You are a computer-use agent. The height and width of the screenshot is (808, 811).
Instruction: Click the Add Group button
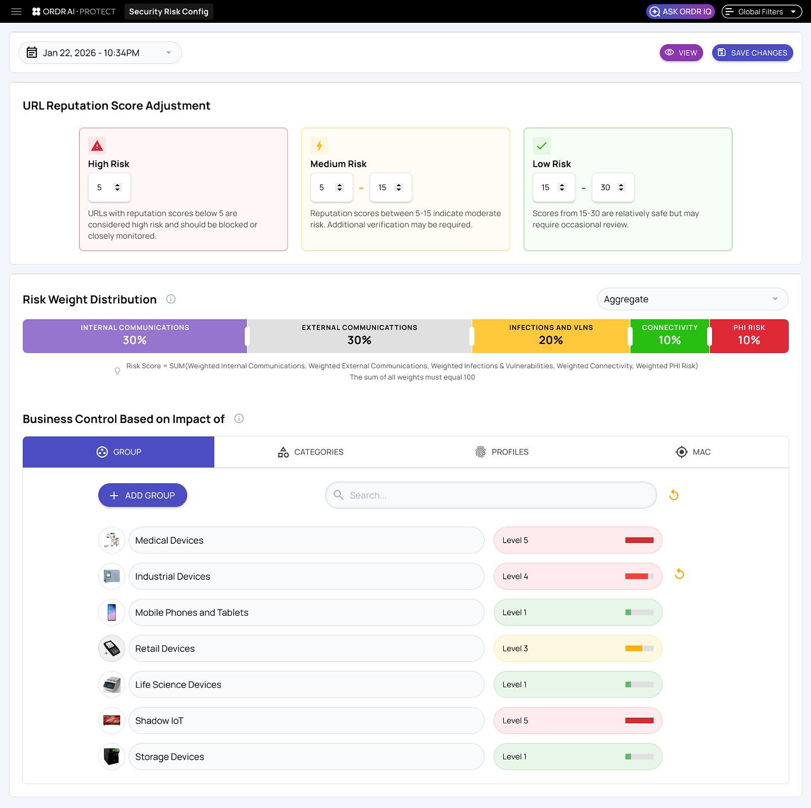tap(142, 495)
